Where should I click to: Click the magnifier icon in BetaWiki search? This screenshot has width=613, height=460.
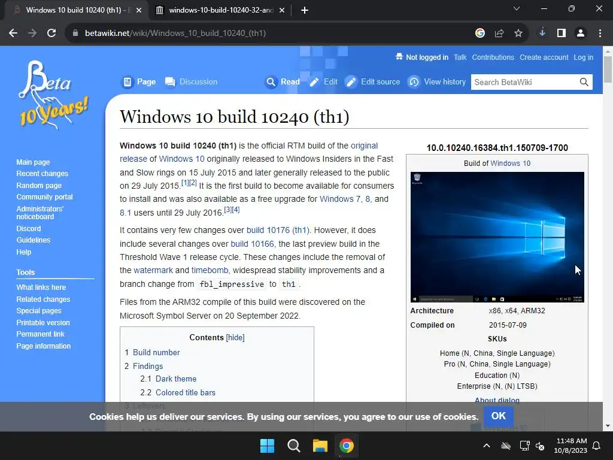tap(584, 82)
